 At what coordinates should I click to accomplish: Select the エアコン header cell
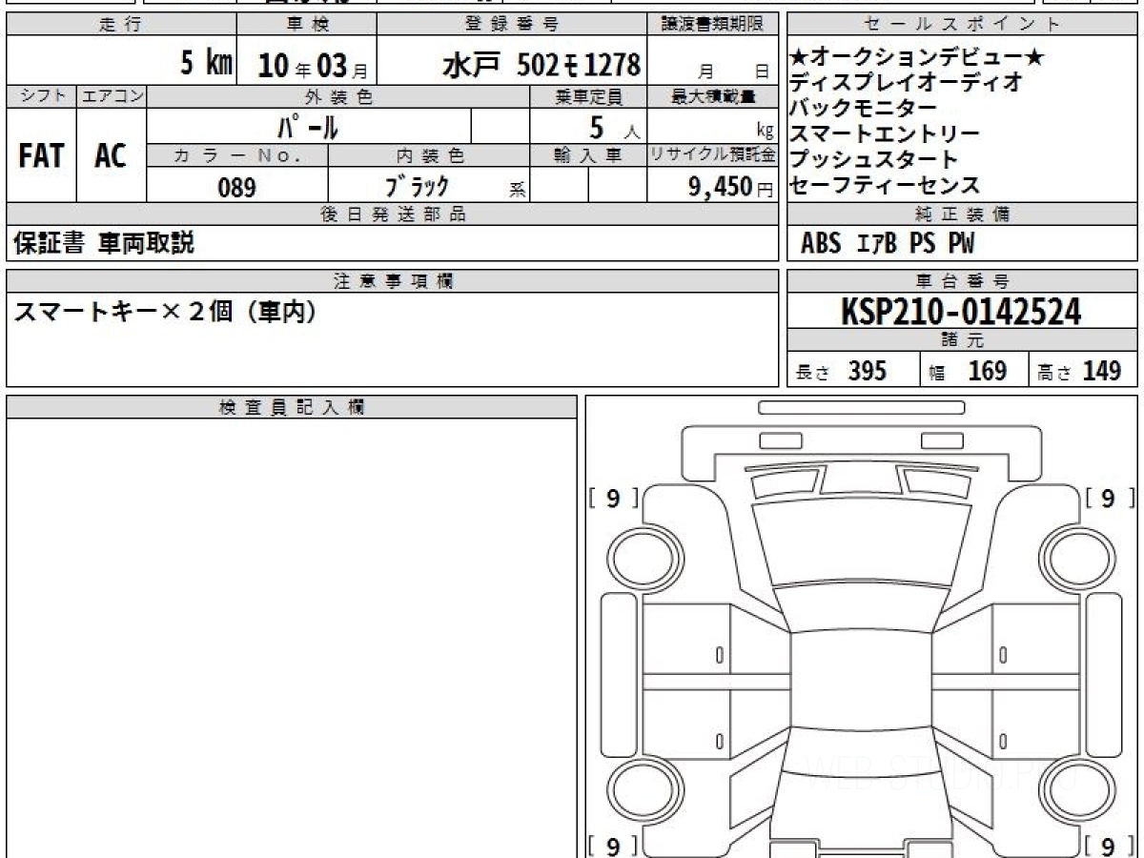[112, 96]
